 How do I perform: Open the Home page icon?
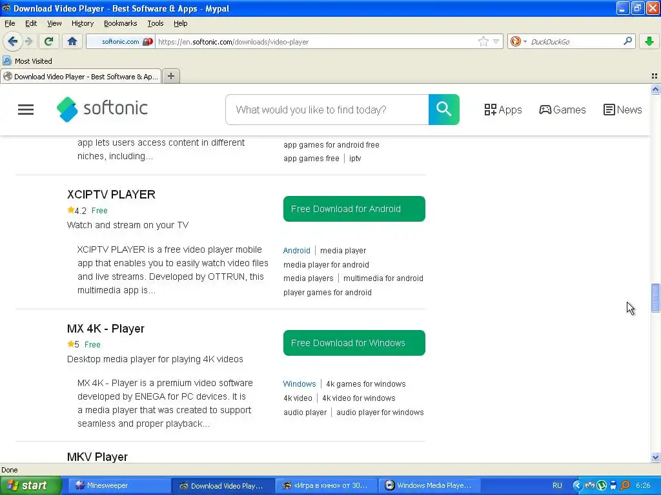point(72,41)
